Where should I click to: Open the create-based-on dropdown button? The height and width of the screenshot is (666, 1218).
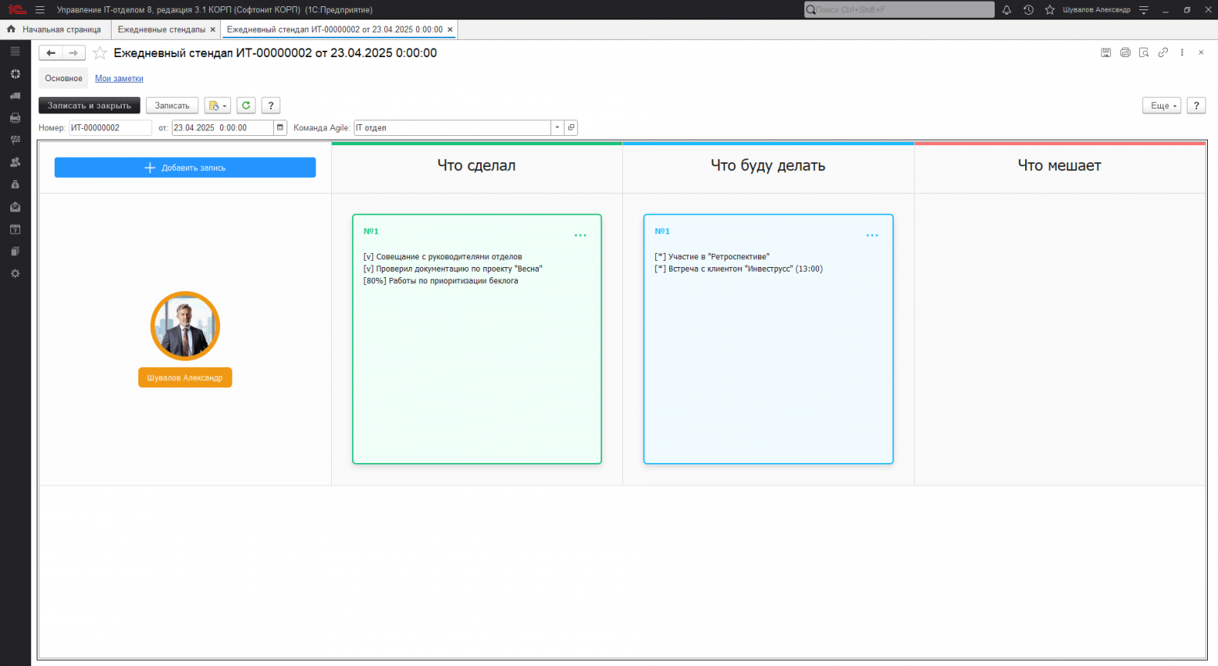point(217,105)
